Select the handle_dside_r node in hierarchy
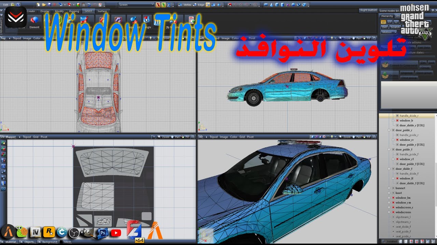 (x=409, y=116)
